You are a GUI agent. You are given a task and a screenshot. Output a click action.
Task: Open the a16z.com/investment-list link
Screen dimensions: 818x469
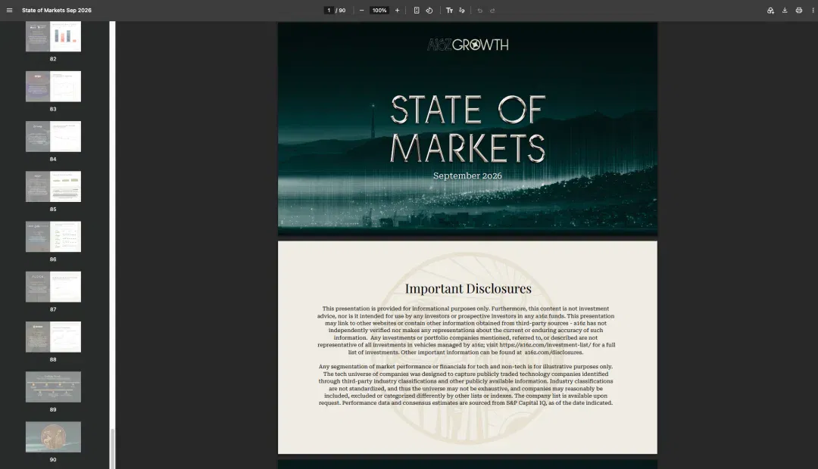coord(545,345)
